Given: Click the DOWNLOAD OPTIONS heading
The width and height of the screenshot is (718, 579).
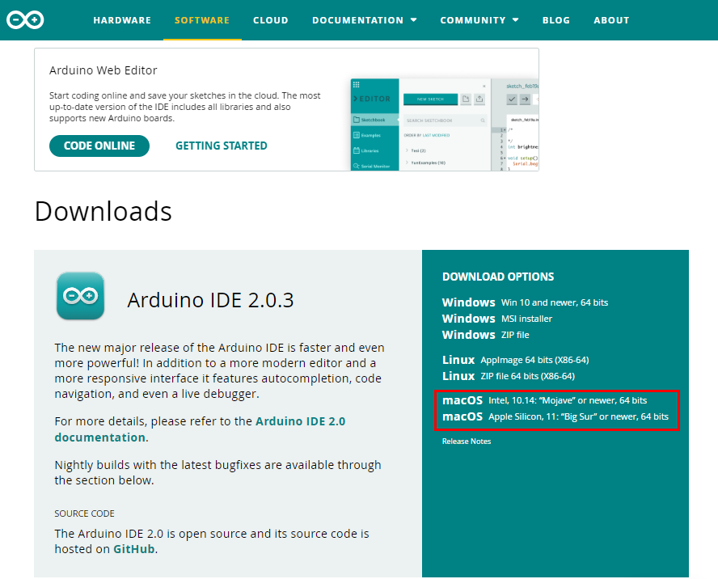Looking at the screenshot, I should [x=498, y=277].
